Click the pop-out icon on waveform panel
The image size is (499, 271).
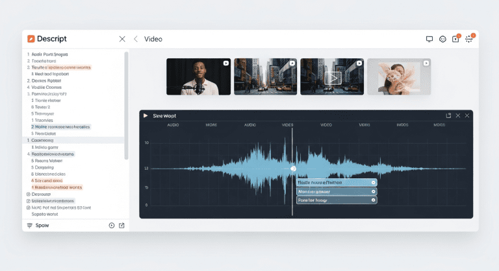tap(448, 115)
